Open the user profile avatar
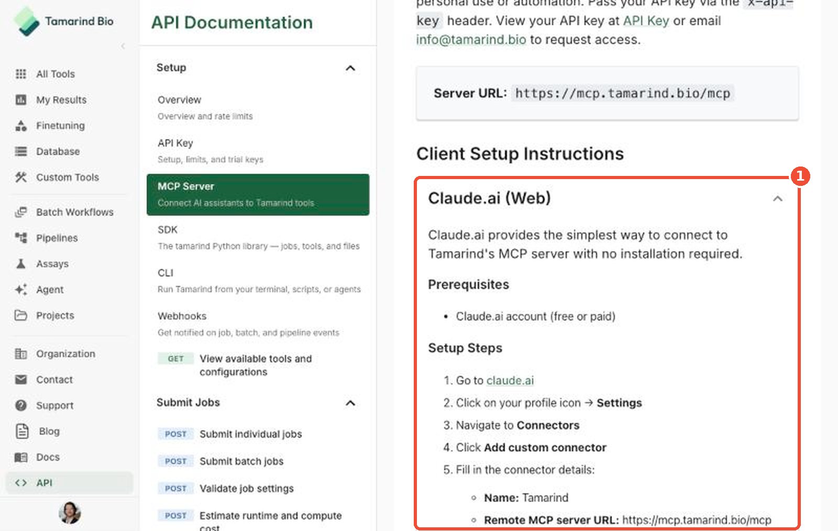838x531 pixels. (70, 513)
